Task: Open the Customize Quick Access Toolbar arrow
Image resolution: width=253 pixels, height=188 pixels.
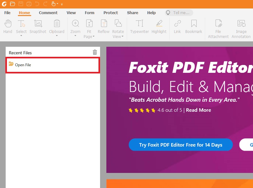Action: pos(62,4)
